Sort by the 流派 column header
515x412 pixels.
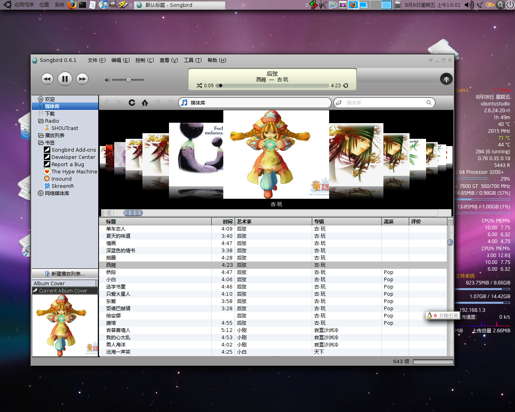pyautogui.click(x=396, y=222)
